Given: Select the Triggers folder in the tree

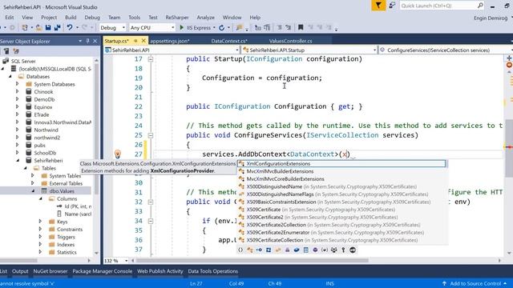Looking at the screenshot, I should (x=66, y=237).
